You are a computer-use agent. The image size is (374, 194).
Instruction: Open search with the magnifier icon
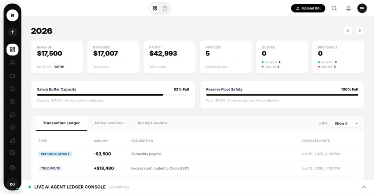pos(334,8)
